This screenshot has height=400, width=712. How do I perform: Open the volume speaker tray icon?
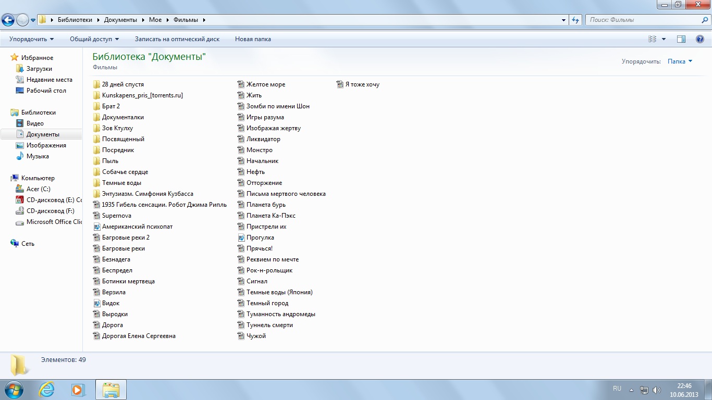coord(656,390)
